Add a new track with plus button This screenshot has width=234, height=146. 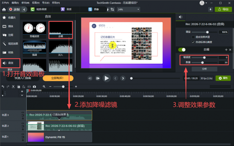click(22, 91)
